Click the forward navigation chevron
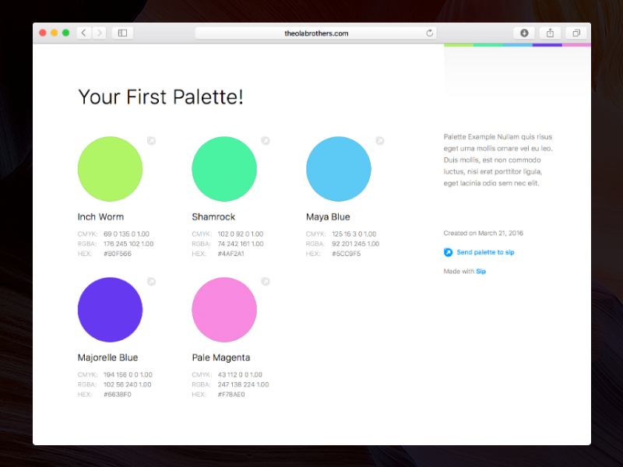 point(98,33)
